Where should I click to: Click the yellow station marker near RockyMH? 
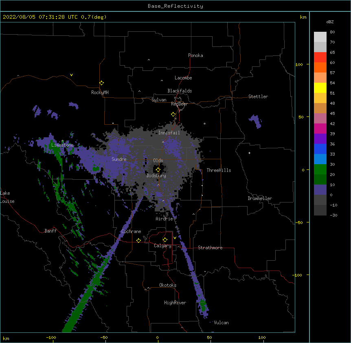pos(101,83)
